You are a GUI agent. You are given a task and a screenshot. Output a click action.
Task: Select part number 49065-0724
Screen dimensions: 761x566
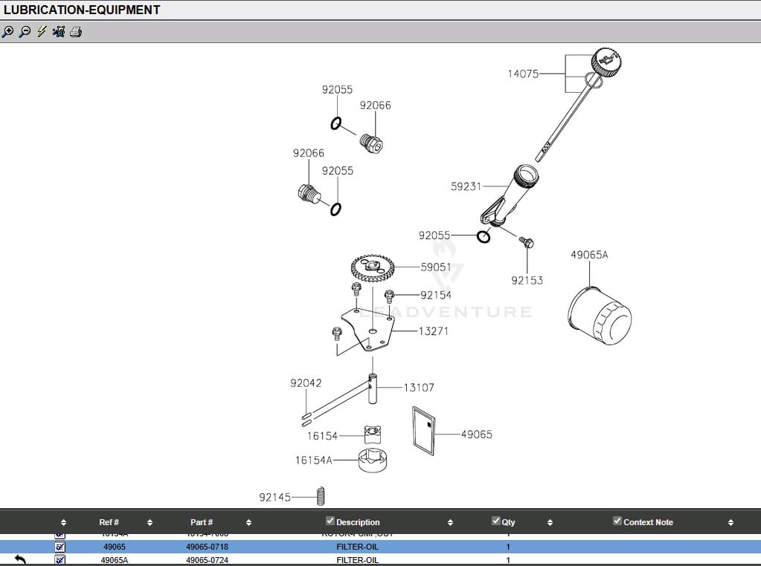tap(207, 560)
